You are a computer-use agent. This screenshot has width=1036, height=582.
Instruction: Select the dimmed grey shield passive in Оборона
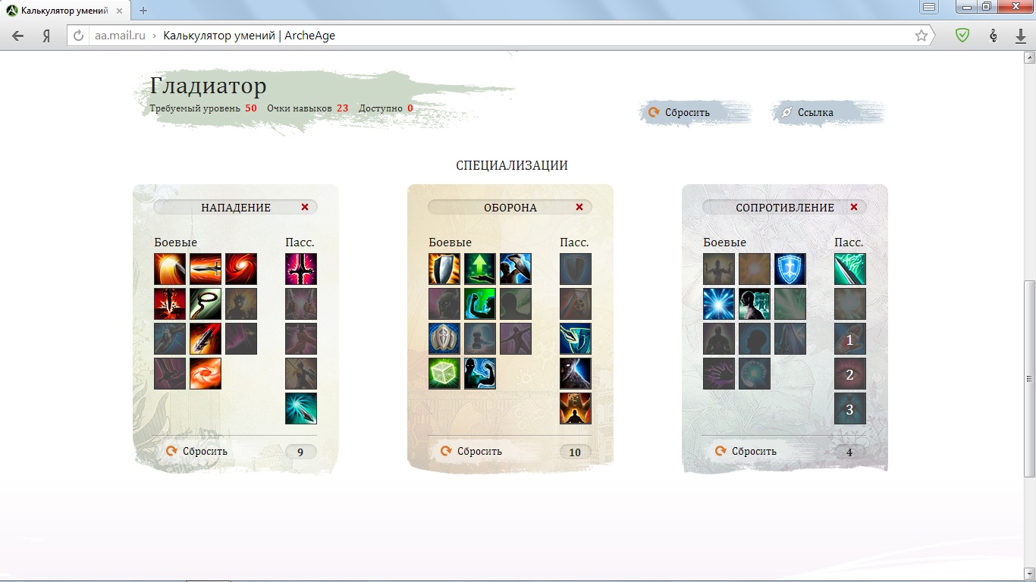coord(576,269)
